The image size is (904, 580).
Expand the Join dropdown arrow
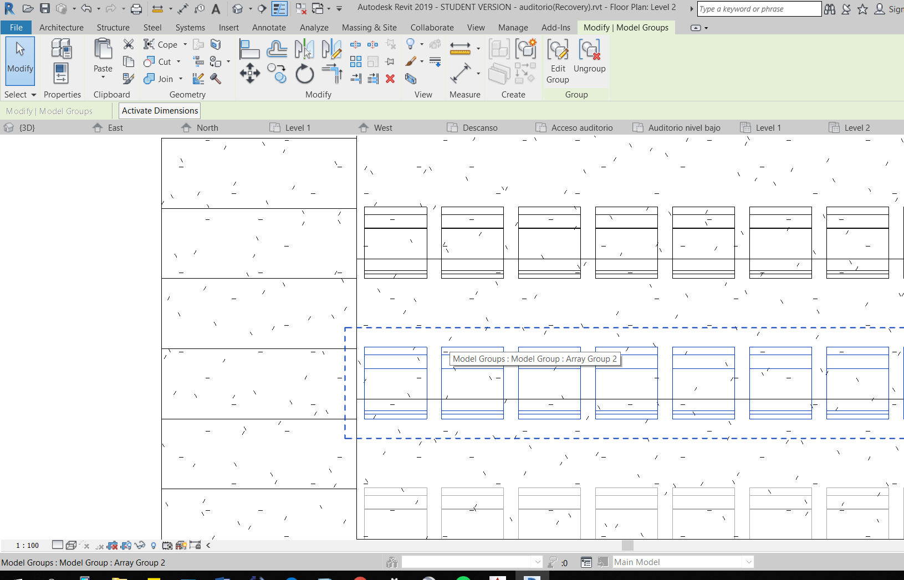click(x=181, y=79)
